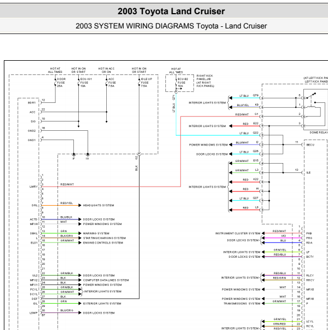Click the '2003 Toyota Land Cruiser' title
The height and width of the screenshot is (330, 328).
click(171, 11)
